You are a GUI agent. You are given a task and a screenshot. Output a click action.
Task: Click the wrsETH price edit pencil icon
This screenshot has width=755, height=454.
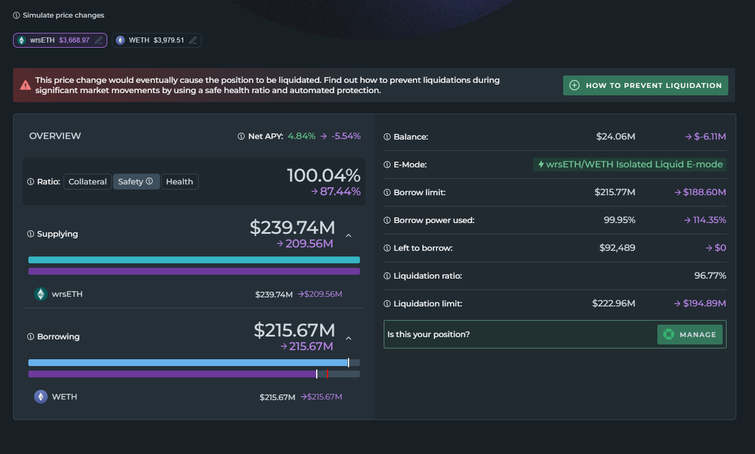pyautogui.click(x=99, y=40)
